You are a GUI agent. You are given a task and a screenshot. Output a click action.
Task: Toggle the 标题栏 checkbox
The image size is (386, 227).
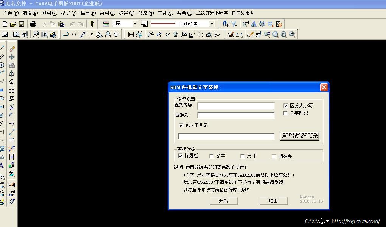180,156
